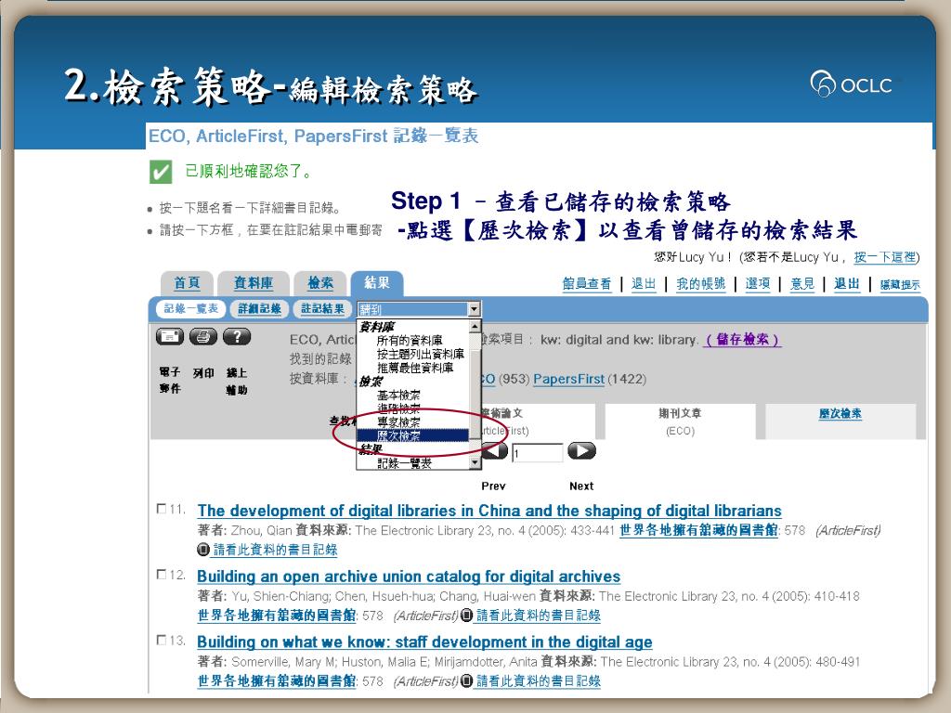951x713 pixels.
Task: Switch to the 首頁 tab
Action: tap(187, 282)
